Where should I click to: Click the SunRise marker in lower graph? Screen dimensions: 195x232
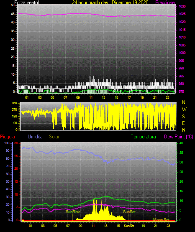(x=73, y=212)
